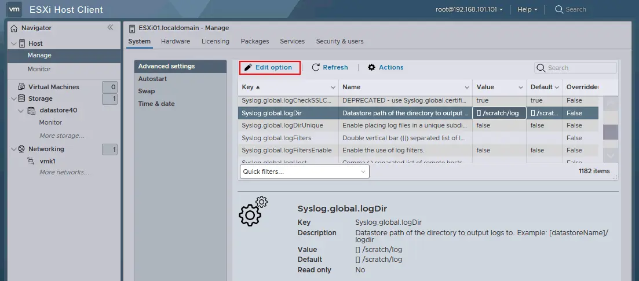The height and width of the screenshot is (281, 639).
Task: Click the datastore40 icon
Action: [x=31, y=110]
